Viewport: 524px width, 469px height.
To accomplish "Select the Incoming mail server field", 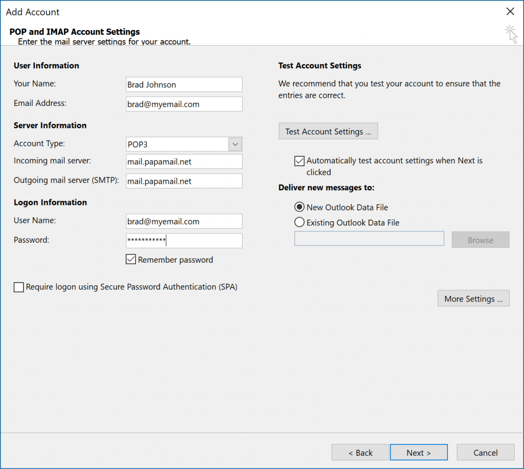I will tap(184, 161).
